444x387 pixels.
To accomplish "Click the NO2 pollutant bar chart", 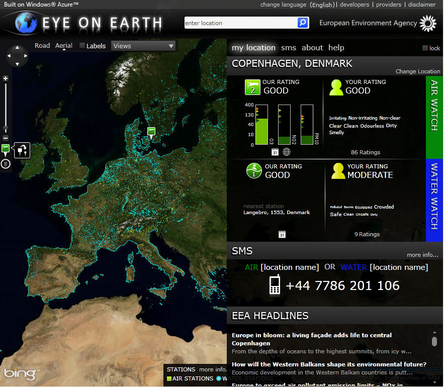I will click(x=284, y=125).
